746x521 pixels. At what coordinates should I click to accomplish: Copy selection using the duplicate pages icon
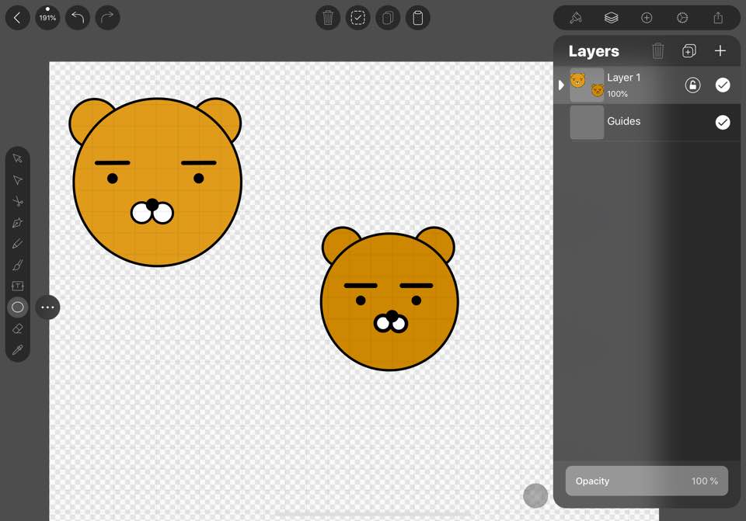[388, 18]
